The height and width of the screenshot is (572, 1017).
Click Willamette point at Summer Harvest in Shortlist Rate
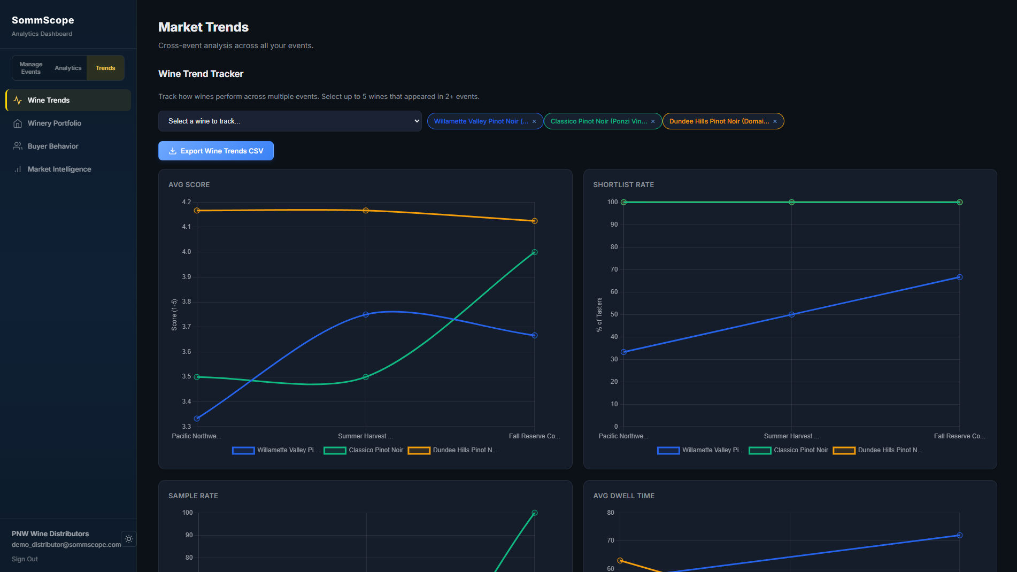point(792,315)
